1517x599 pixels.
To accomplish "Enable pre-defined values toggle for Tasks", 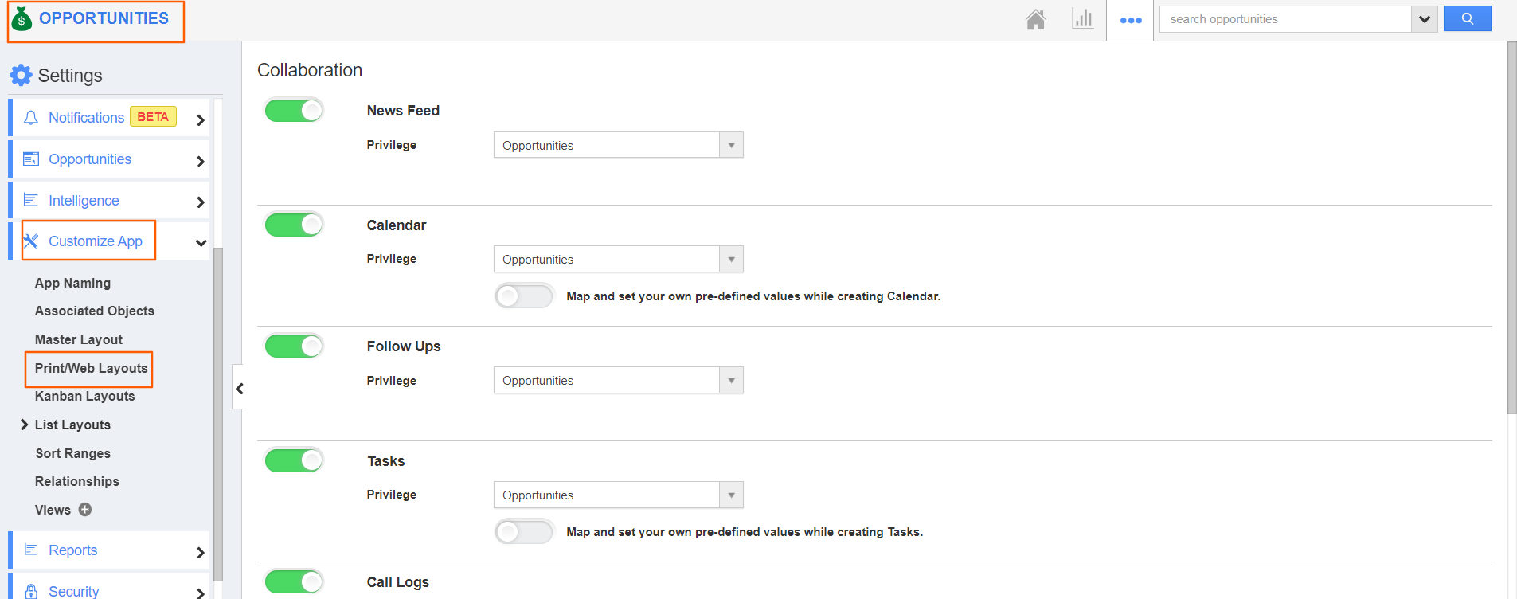I will (x=523, y=531).
